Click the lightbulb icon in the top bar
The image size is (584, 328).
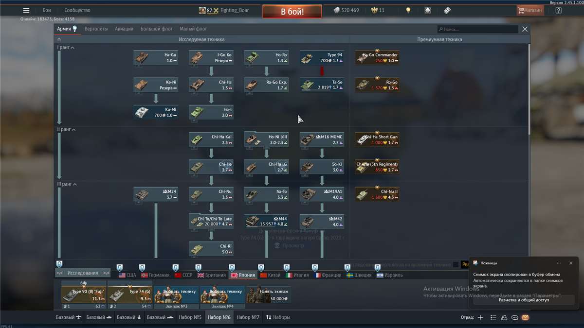[x=408, y=10]
